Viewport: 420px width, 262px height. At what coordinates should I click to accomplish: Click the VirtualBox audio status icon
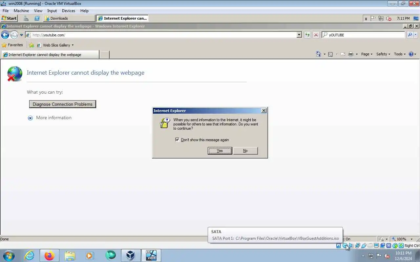click(351, 246)
